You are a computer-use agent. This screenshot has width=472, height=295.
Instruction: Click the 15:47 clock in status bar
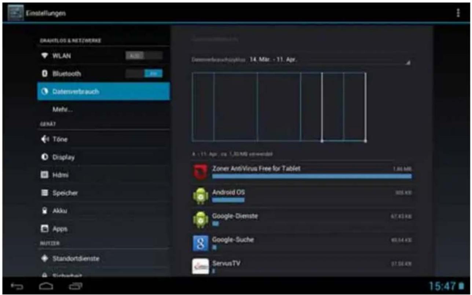pyautogui.click(x=443, y=286)
